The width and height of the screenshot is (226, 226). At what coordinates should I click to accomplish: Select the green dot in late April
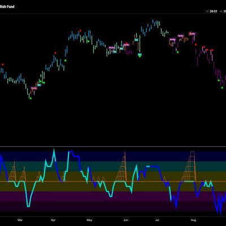pyautogui.click(x=88, y=41)
